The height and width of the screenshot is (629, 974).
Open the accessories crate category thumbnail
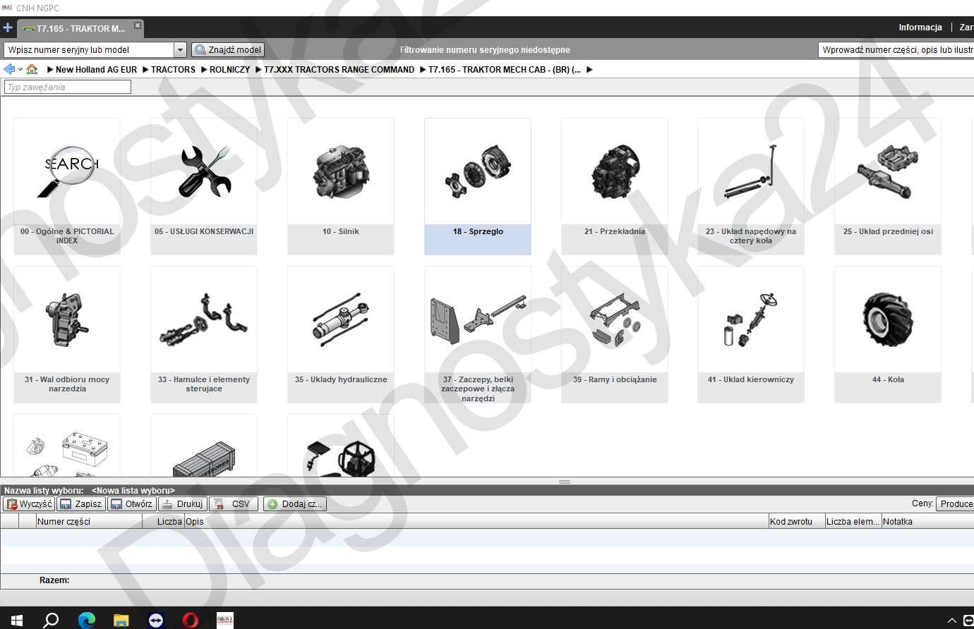[204, 446]
